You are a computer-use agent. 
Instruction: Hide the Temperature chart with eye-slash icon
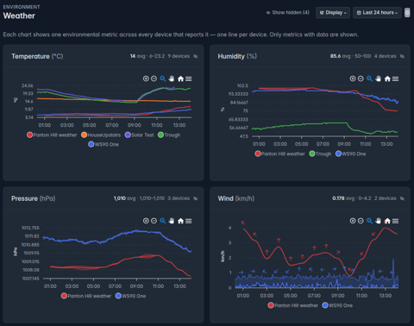coord(196,56)
